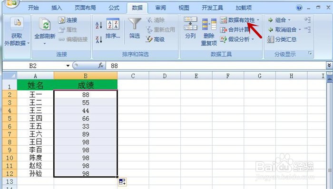Screen dimensions: 333x189
Task: Click the score cell showing 33
Action: (86, 126)
